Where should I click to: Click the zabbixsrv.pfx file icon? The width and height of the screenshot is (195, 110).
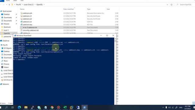21,13
